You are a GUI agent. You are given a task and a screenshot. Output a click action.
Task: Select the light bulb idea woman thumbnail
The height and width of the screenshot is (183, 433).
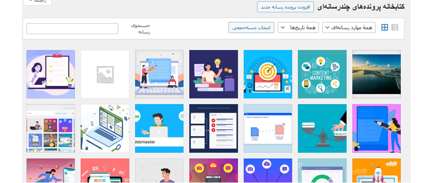click(214, 74)
